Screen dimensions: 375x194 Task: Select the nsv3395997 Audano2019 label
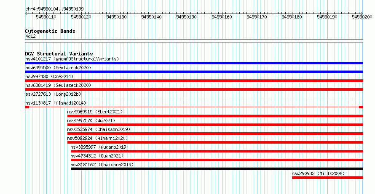[x=99, y=147]
